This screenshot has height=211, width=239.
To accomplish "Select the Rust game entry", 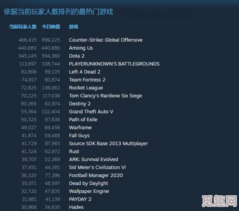I will click(x=74, y=151).
